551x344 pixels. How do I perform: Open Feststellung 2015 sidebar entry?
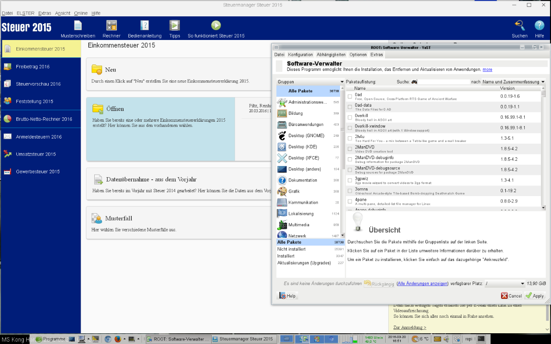[x=41, y=101]
